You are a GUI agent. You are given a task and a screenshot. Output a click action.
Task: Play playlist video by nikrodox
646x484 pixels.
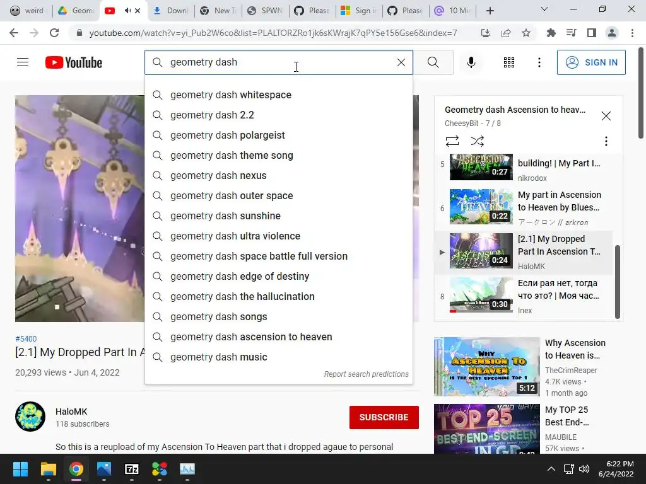tap(523, 167)
